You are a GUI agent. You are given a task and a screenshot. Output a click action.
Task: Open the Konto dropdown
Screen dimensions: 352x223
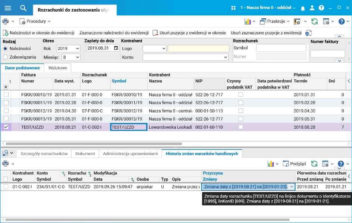(x=186, y=57)
